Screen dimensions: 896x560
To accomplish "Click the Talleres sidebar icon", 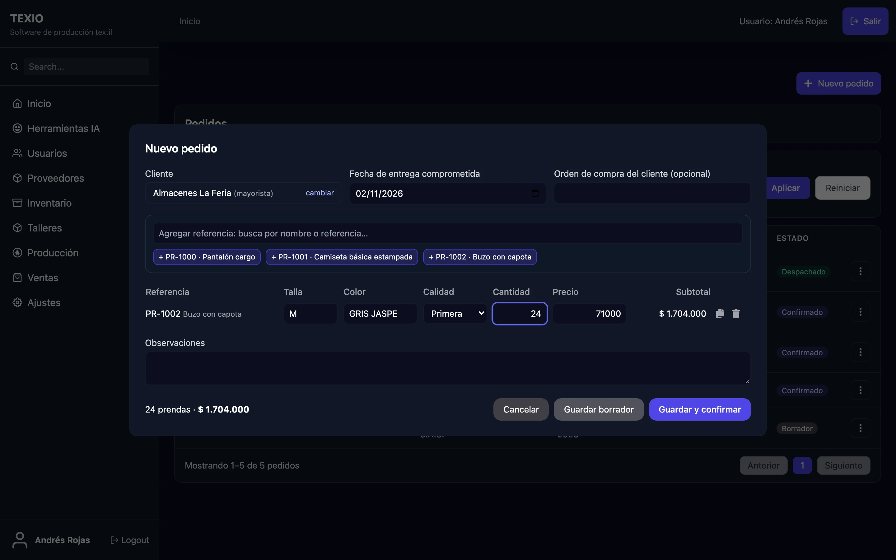I will pos(17,228).
